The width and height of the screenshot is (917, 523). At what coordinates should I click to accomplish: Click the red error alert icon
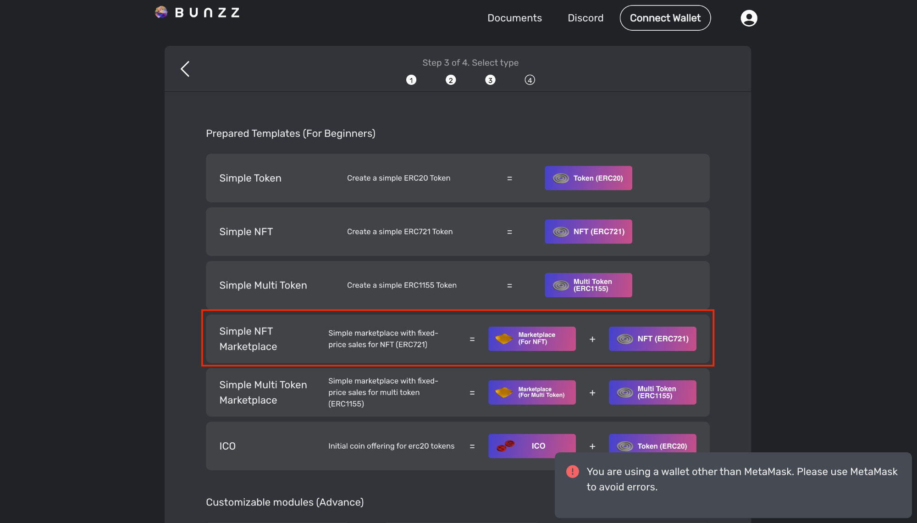pos(573,472)
